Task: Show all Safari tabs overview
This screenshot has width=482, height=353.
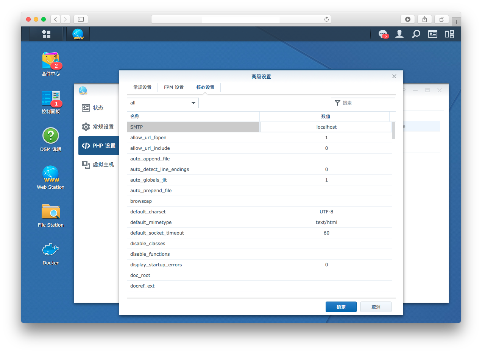Action: pyautogui.click(x=442, y=19)
